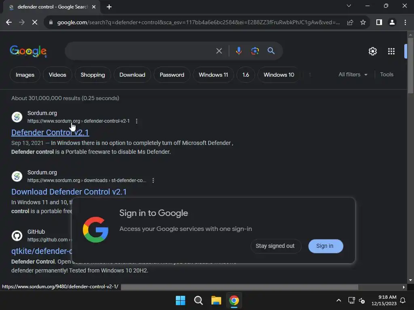Filter results by Shopping
Screen dimensions: 414x310
point(93,75)
